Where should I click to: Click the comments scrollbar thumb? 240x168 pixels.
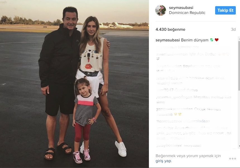[239, 66]
